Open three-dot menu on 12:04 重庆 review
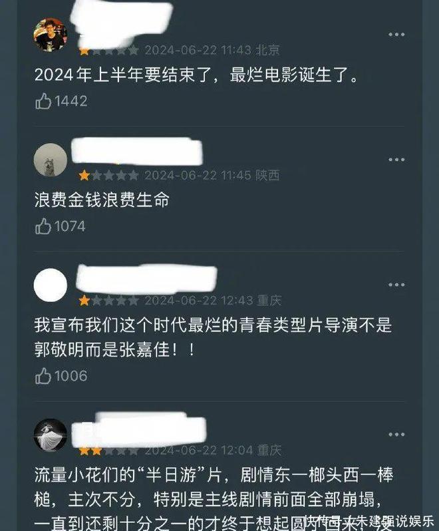The width and height of the screenshot is (439, 531). coord(396,434)
